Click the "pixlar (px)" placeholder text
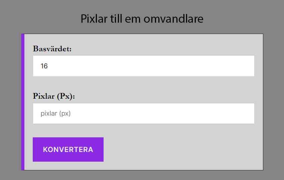 click(56, 114)
